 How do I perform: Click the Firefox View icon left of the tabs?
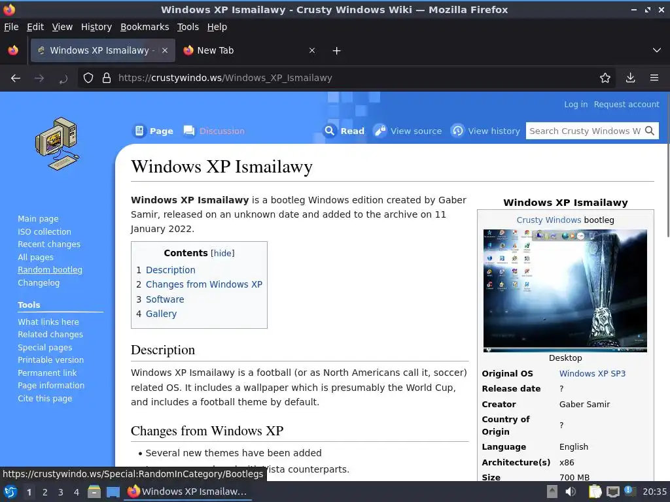pyautogui.click(x=13, y=50)
